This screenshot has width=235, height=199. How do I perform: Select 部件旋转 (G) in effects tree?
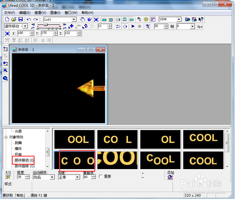point(25,166)
